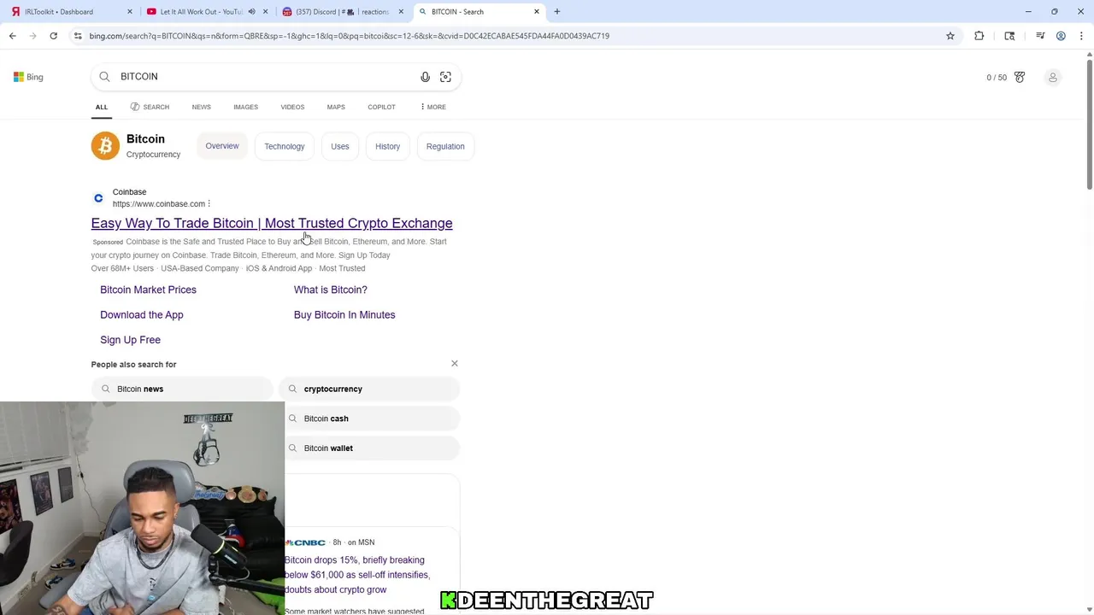Open Bitcoin Market Prices link
The height and width of the screenshot is (615, 1094).
148,290
